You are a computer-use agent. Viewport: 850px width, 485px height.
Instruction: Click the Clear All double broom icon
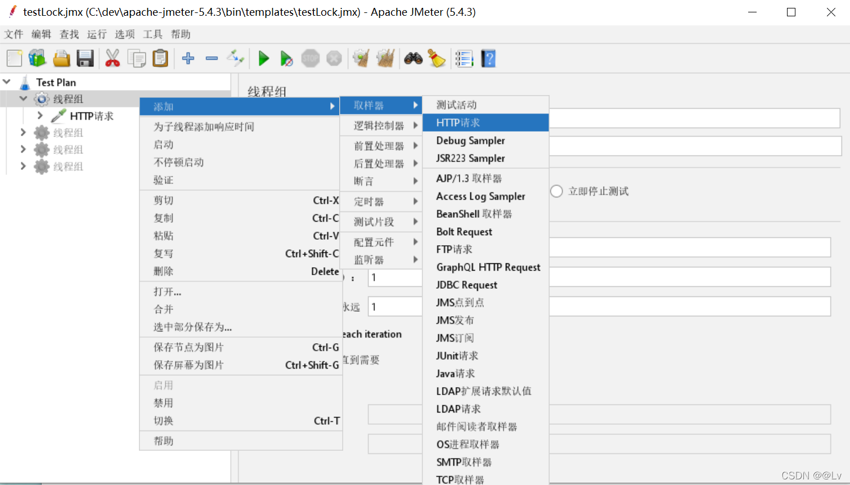(385, 59)
